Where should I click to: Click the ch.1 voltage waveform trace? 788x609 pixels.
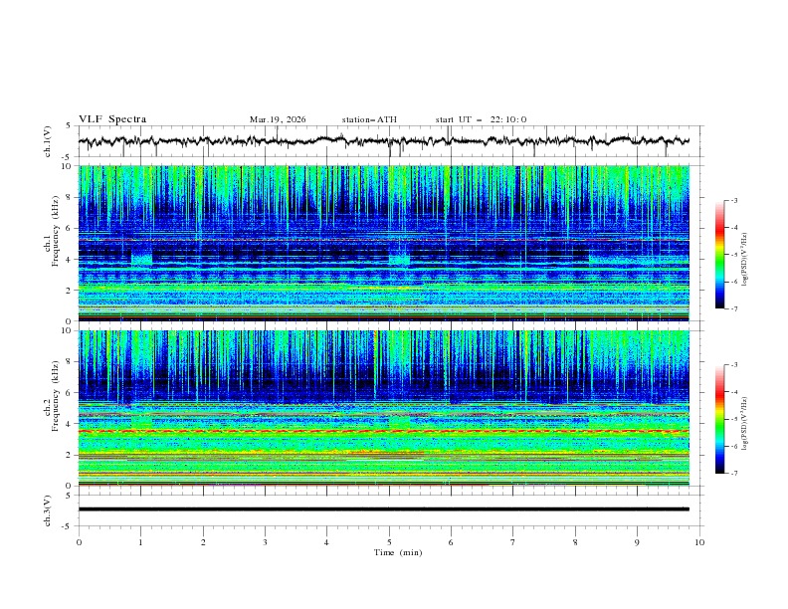coord(383,141)
